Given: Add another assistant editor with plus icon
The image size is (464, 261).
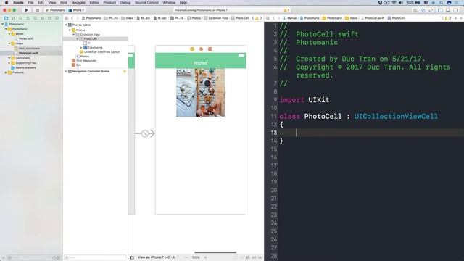Looking at the screenshot, I should click(x=455, y=18).
